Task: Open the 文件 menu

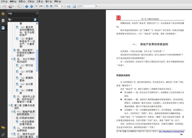Action: point(4,2)
